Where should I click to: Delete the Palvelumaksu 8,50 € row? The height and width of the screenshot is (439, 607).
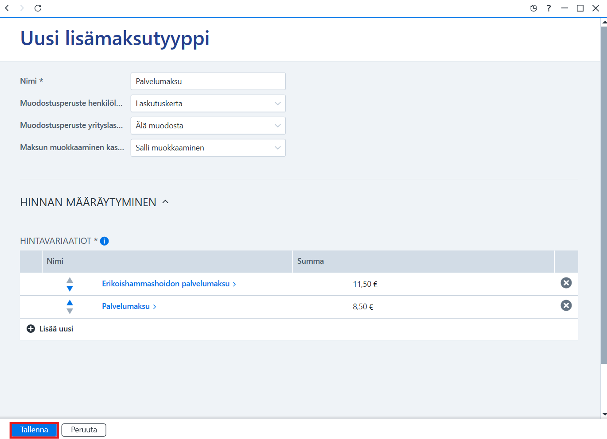tap(566, 305)
